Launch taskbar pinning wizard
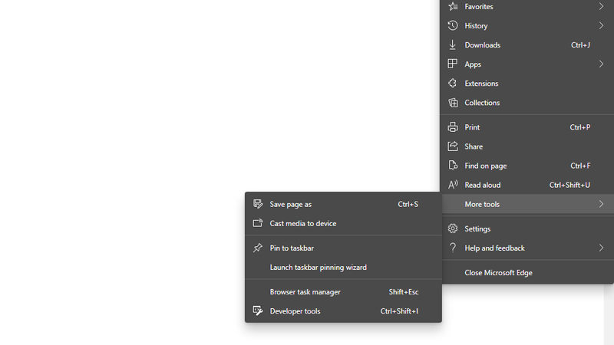The image size is (614, 345). click(343, 267)
